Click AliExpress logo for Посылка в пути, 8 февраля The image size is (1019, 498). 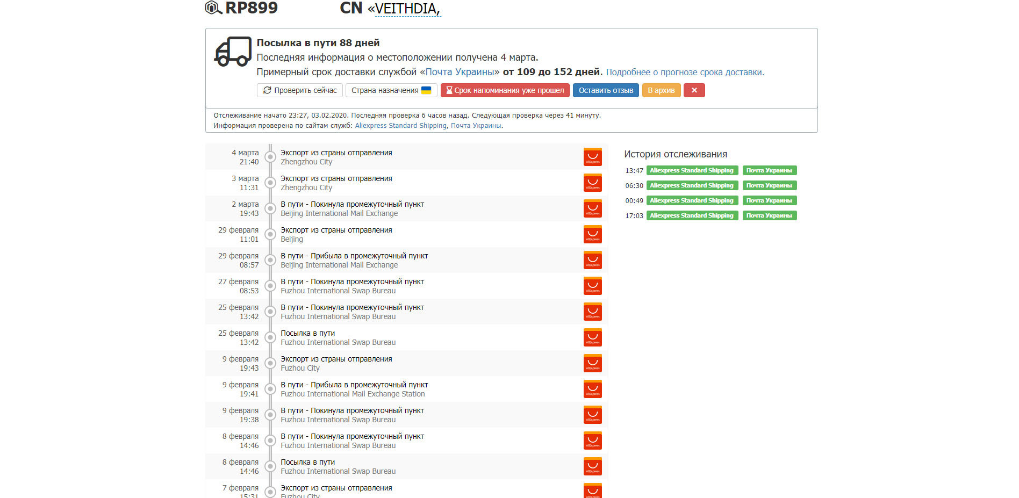pos(593,466)
